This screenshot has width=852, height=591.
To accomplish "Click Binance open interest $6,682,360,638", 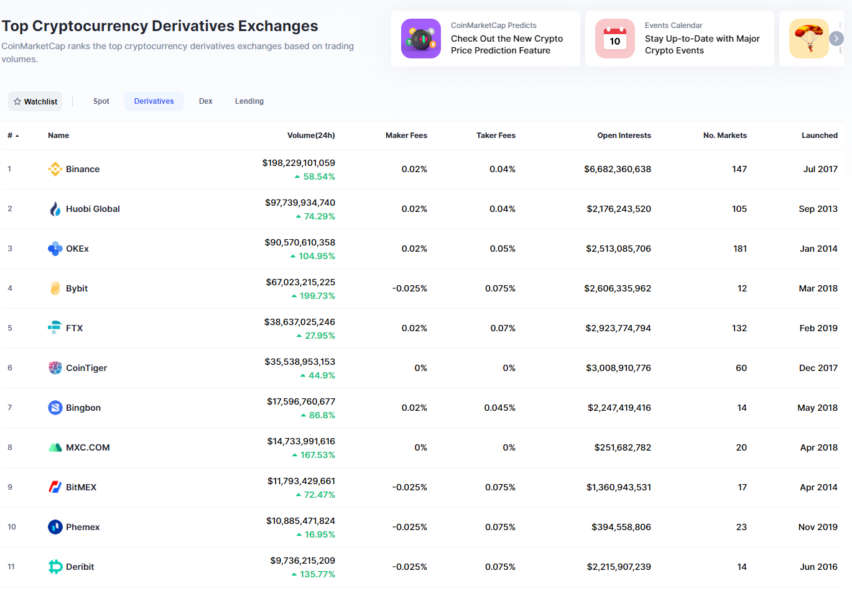I will point(618,169).
